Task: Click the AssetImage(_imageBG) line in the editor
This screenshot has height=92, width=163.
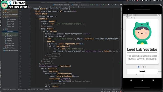Action: click(x=60, y=79)
